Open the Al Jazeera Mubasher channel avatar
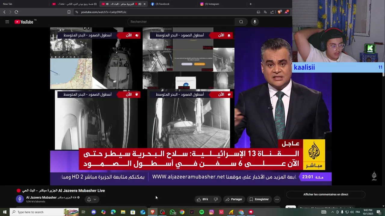Viewport: 385px width, 216px height. tap(20, 199)
